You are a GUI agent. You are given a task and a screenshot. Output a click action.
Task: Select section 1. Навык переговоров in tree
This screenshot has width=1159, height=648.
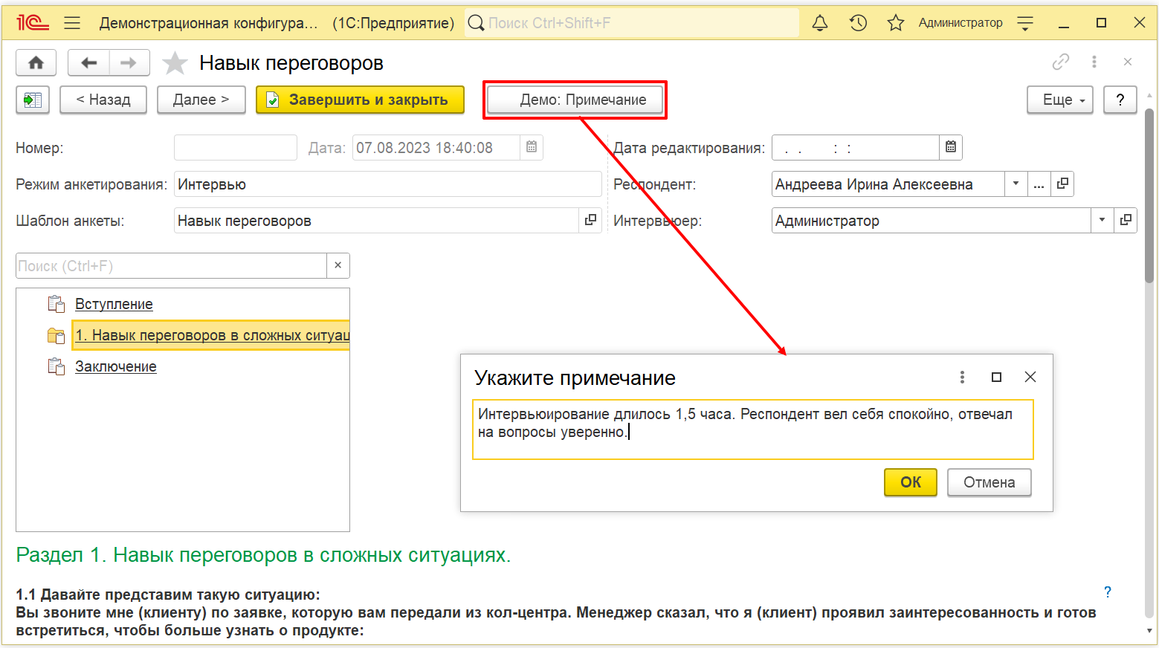211,335
